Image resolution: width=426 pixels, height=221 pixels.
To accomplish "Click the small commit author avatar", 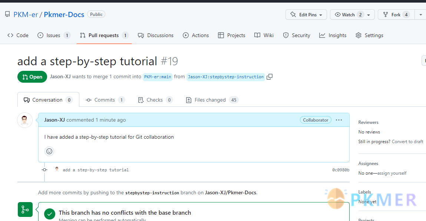I will 57,169.
